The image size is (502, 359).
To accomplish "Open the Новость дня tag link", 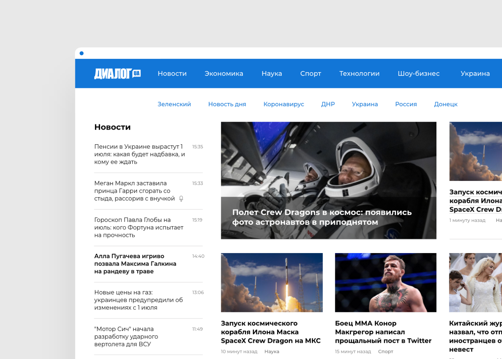I will [x=227, y=104].
